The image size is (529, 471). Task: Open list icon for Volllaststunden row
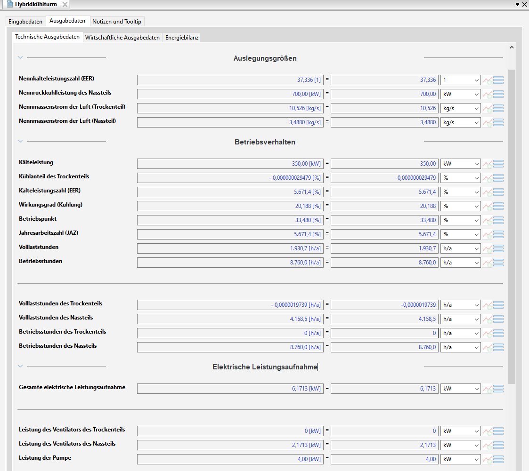point(498,248)
